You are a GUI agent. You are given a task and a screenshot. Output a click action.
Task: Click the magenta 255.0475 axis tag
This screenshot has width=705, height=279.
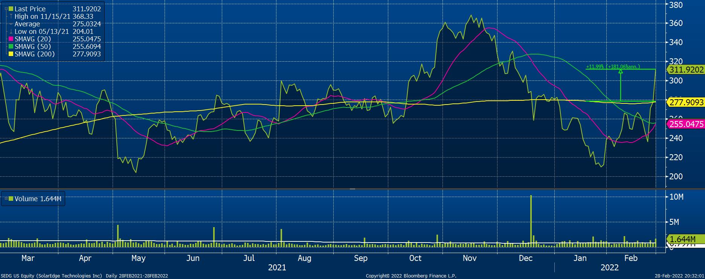pos(685,124)
